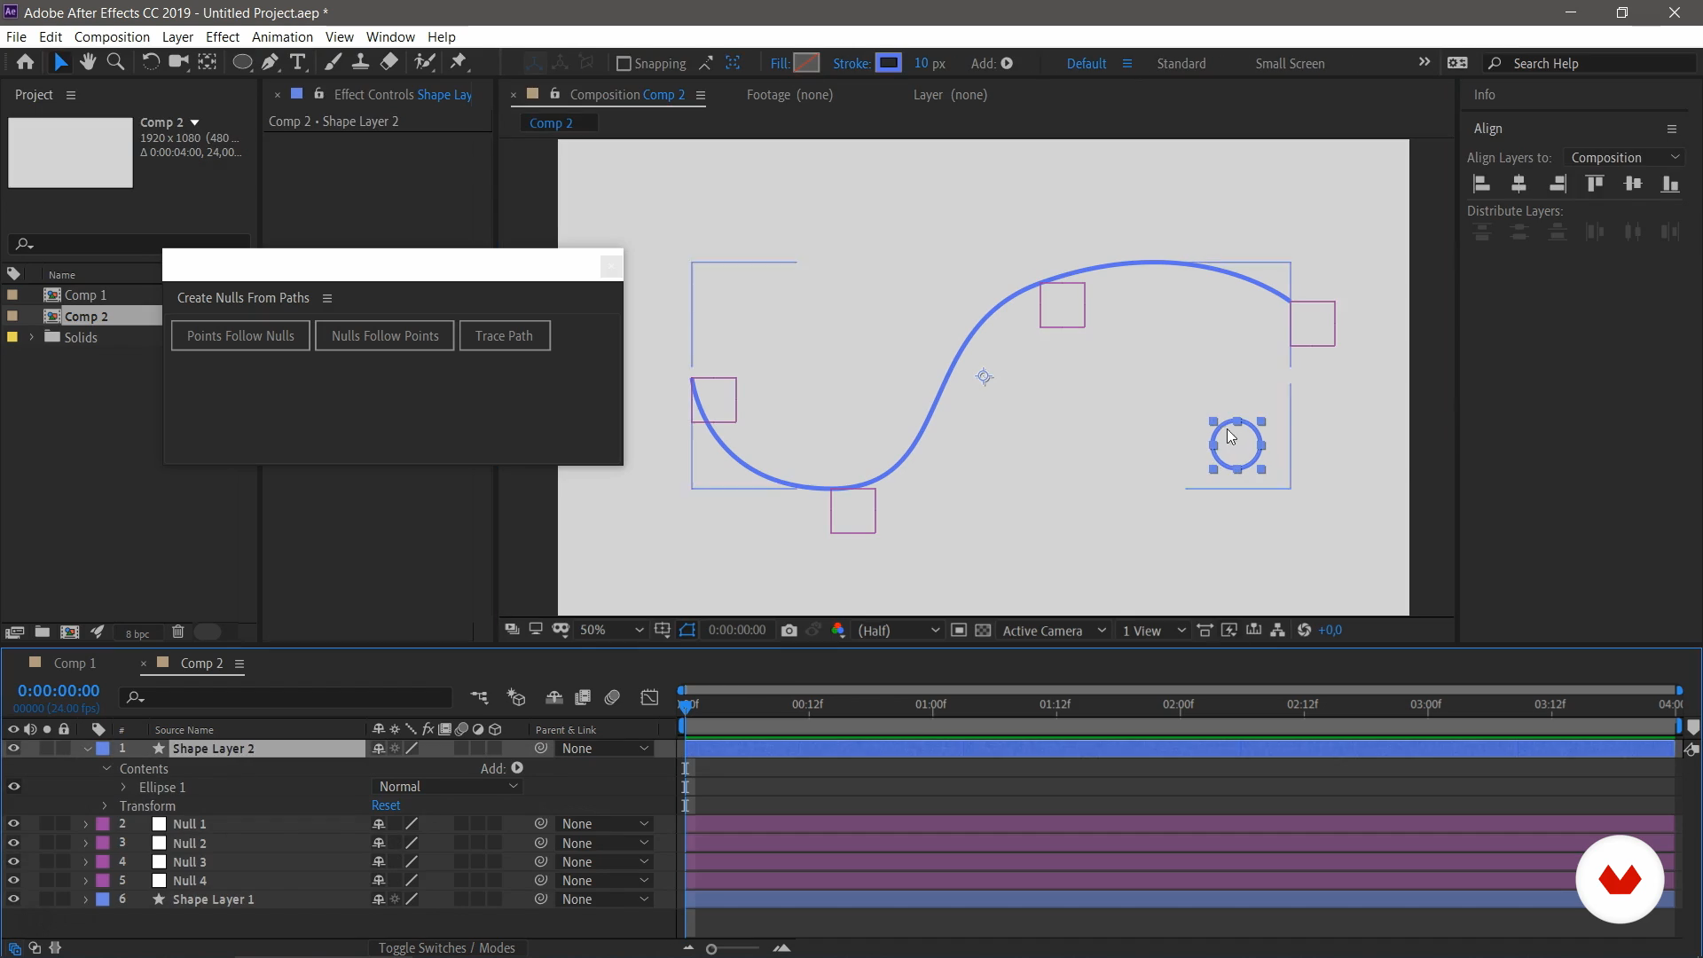Open the 1 View layout dropdown
This screenshot has width=1703, height=958.
pos(1153,631)
